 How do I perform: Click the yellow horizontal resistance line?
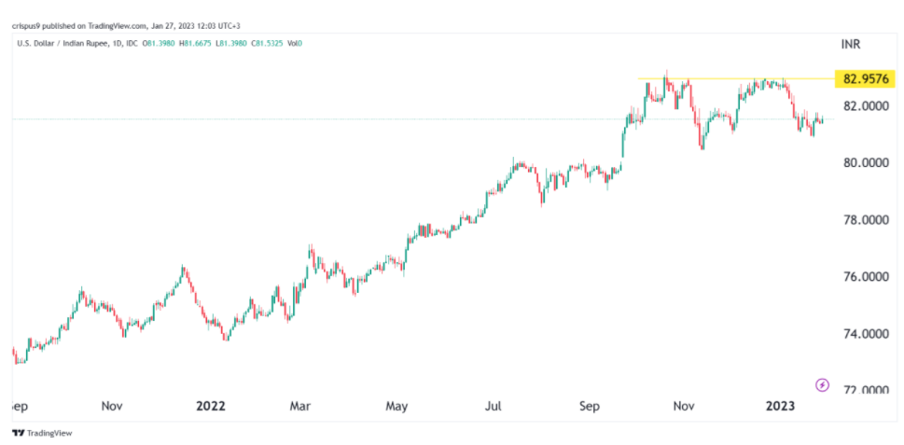click(728, 78)
